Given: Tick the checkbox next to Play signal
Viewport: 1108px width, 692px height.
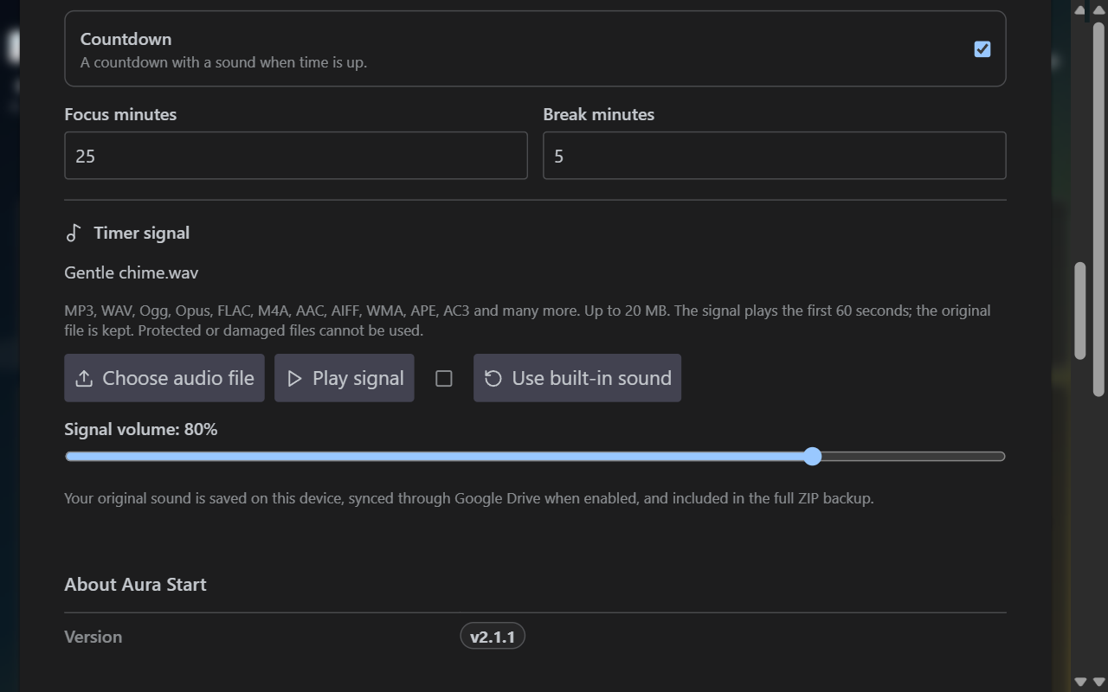Looking at the screenshot, I should pos(444,379).
